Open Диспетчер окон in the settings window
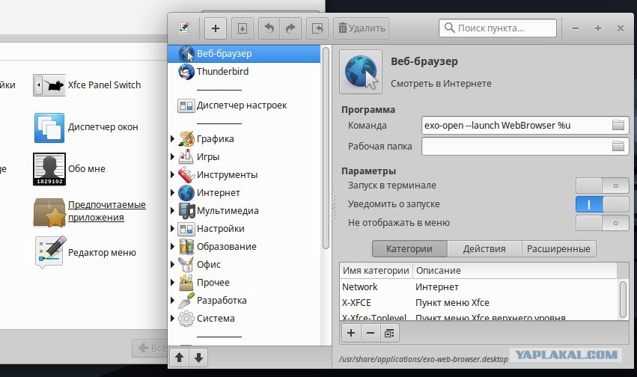Screen dimensions: 637x377 click(x=87, y=127)
